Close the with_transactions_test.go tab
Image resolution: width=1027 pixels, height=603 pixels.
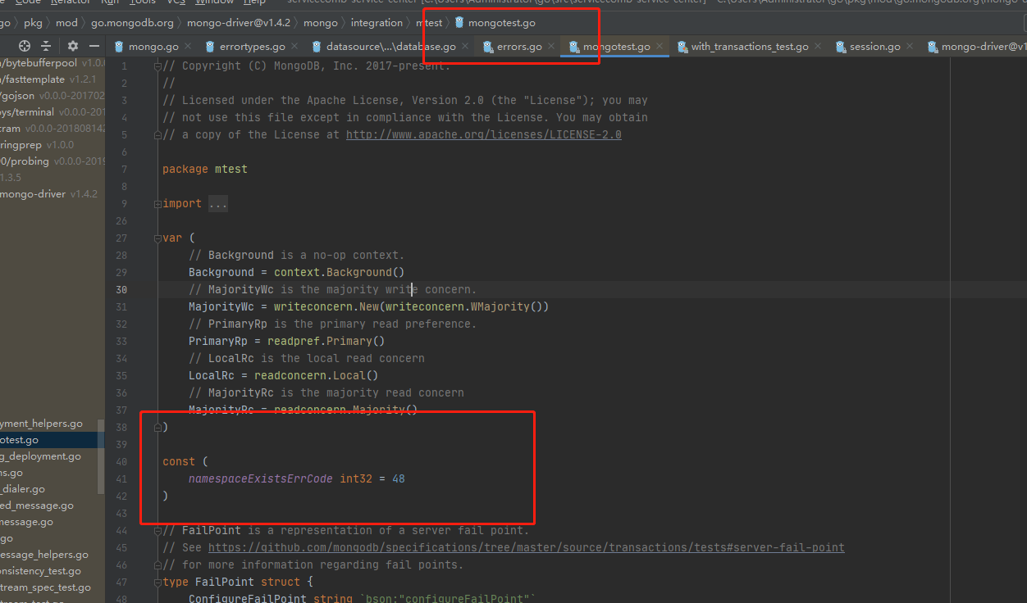click(x=818, y=47)
